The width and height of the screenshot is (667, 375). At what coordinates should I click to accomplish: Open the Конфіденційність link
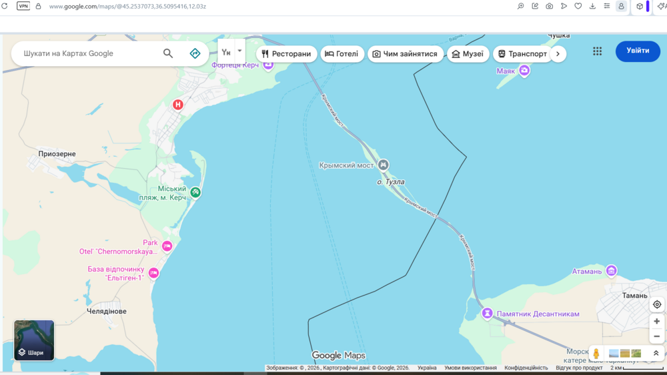[526, 368]
